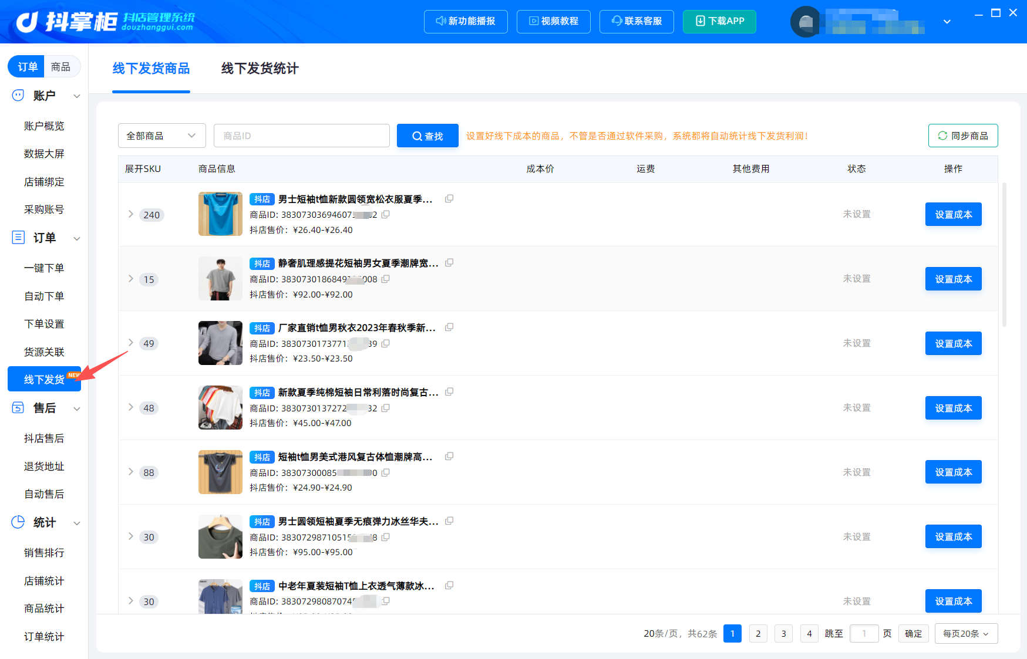This screenshot has width=1027, height=659.
Task: Copy title of 静奢肌理感提花 product
Action: 449,263
